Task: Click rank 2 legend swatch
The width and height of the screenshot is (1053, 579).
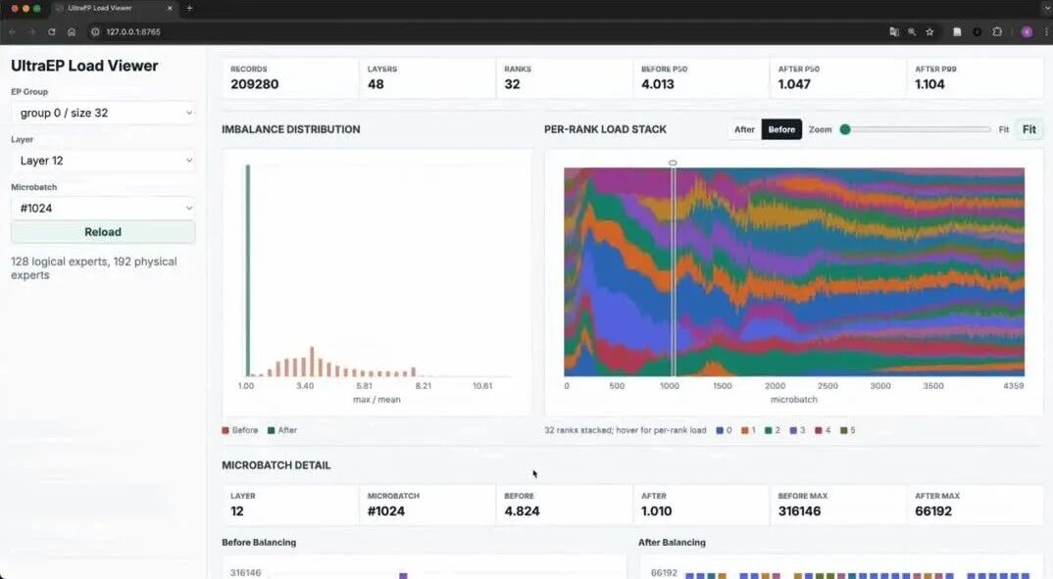Action: tap(769, 430)
